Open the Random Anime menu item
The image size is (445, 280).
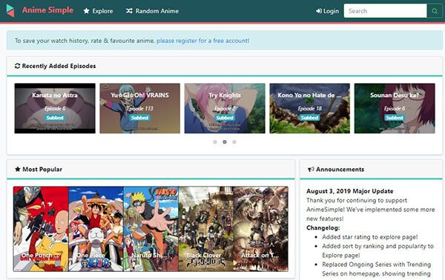pos(152,11)
